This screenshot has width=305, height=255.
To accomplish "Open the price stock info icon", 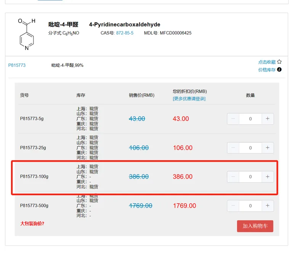I will [x=279, y=70].
